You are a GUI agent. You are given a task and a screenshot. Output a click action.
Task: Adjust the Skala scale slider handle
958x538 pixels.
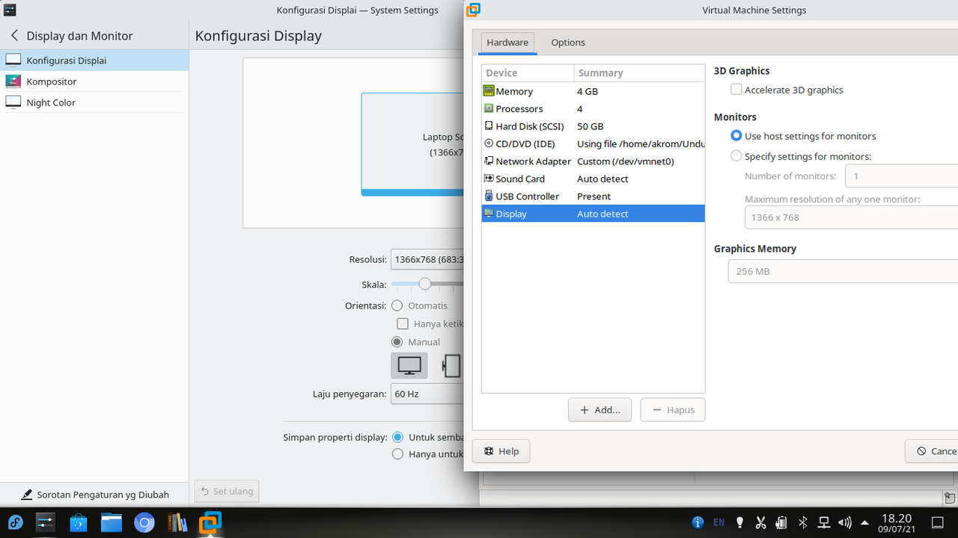(425, 284)
